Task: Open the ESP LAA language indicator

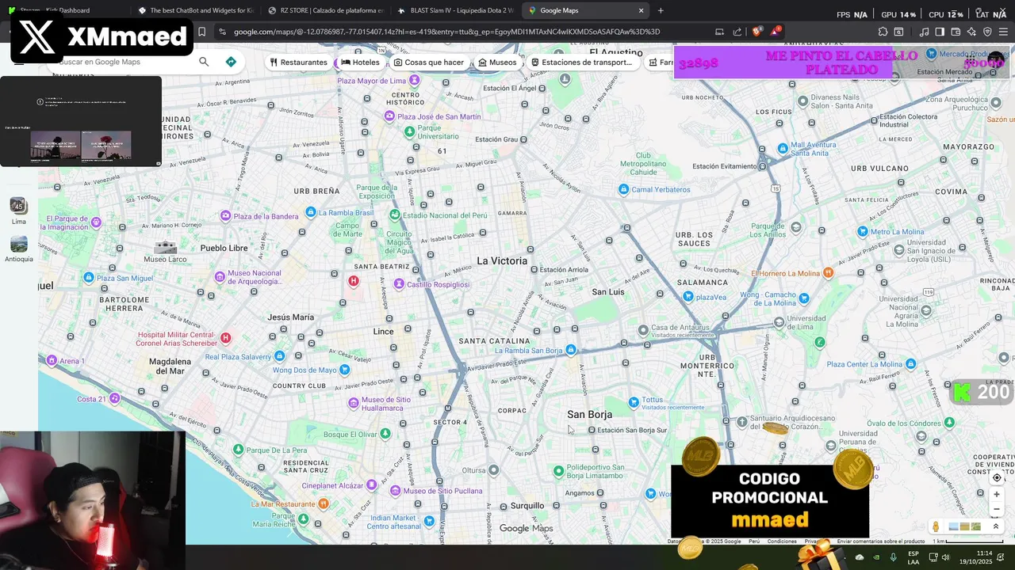Action: (913, 557)
